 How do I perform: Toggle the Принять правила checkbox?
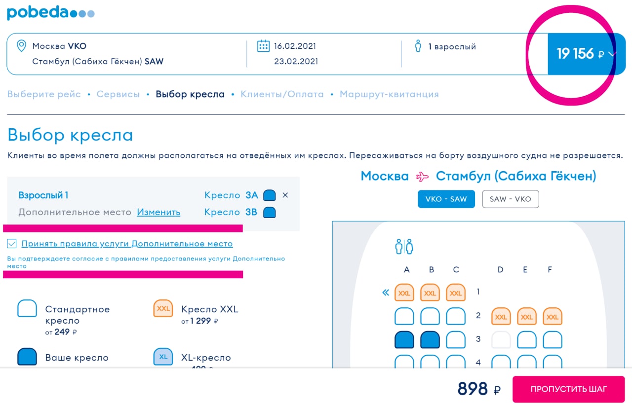pos(11,243)
